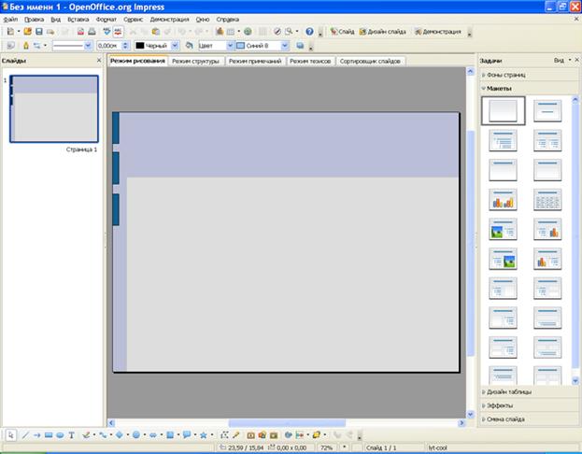Image resolution: width=582 pixels, height=454 pixels.
Task: Switch to the Сортировщик слайдов tab
Action: (x=370, y=62)
